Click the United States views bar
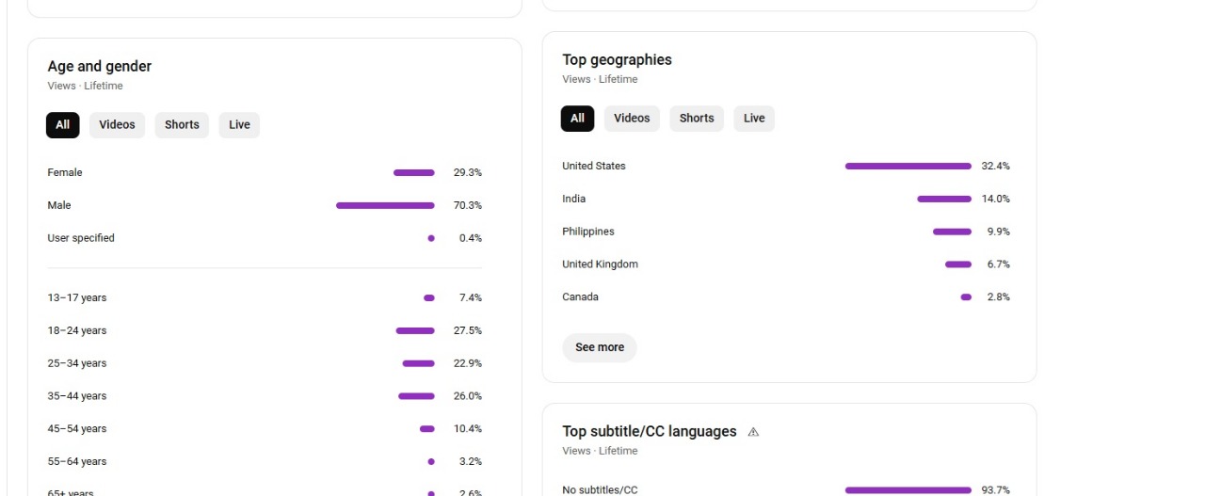 908,167
